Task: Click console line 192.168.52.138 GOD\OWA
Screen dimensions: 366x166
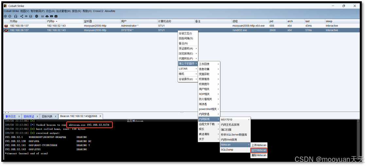Action: pyautogui.click(x=48, y=141)
